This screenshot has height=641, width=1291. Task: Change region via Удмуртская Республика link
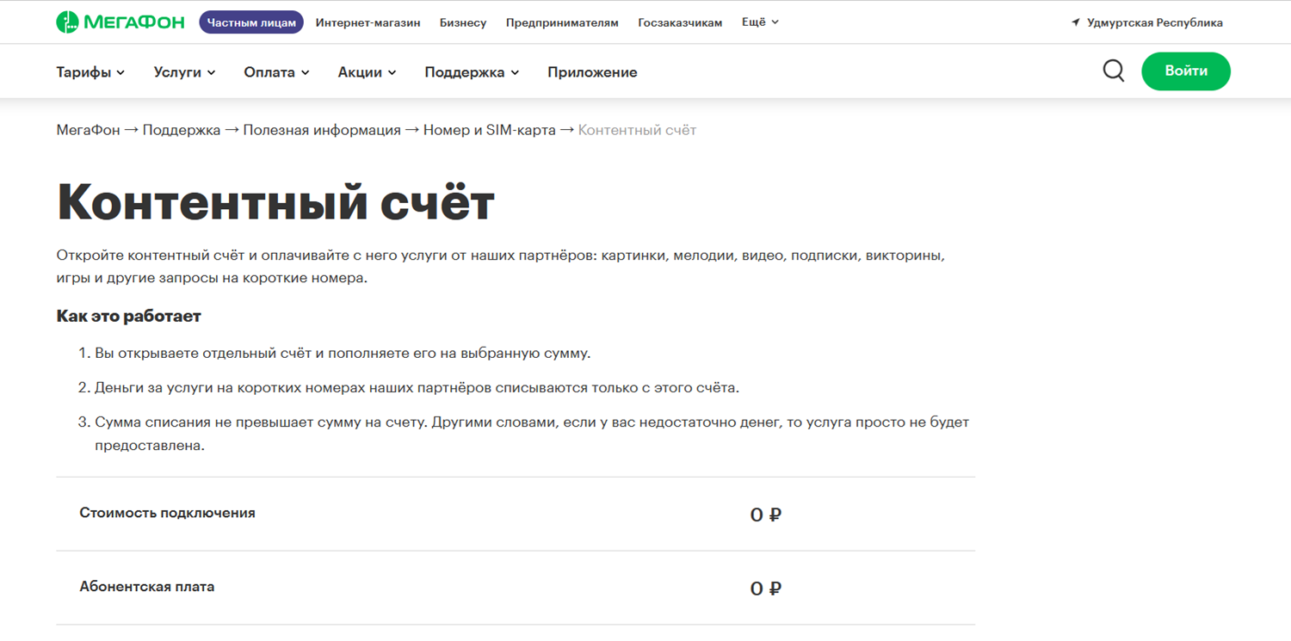[1154, 22]
